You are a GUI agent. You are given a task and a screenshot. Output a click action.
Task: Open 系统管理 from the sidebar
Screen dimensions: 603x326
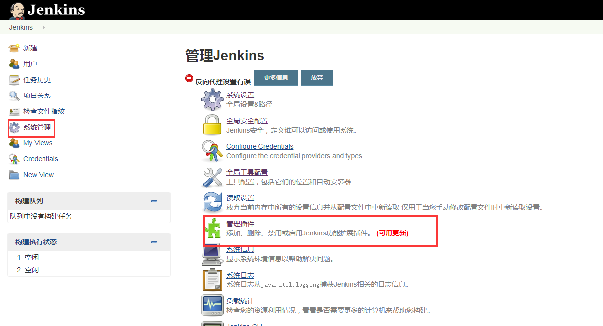point(36,127)
